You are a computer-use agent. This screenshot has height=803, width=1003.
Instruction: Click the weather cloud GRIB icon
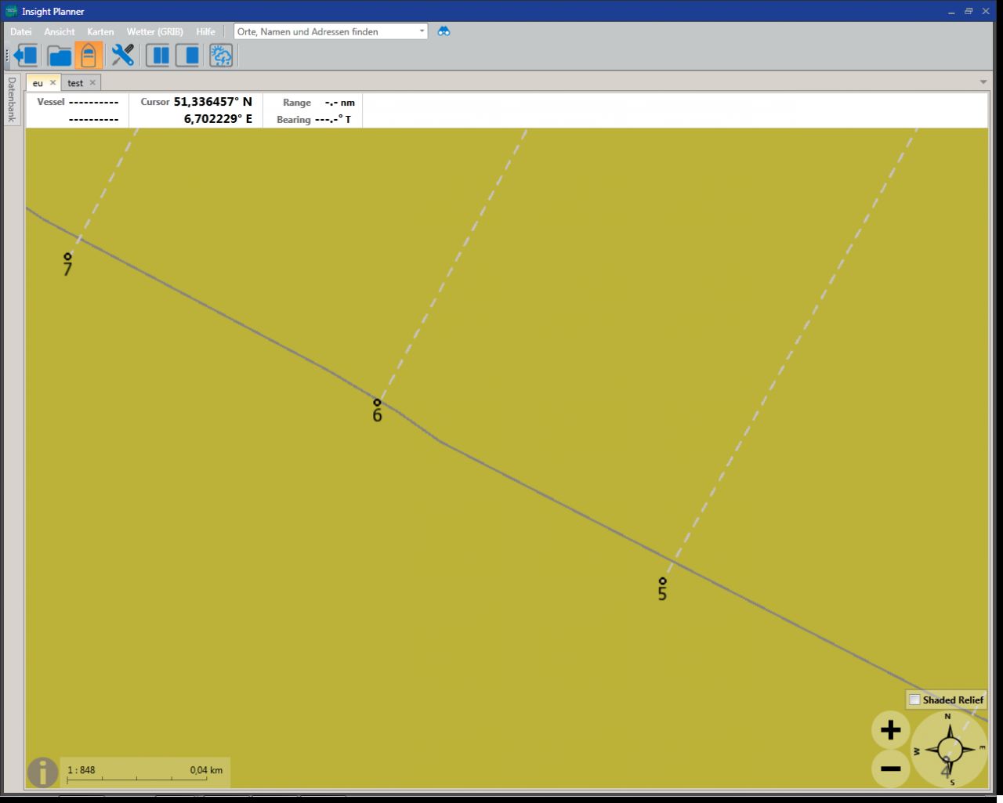click(221, 56)
